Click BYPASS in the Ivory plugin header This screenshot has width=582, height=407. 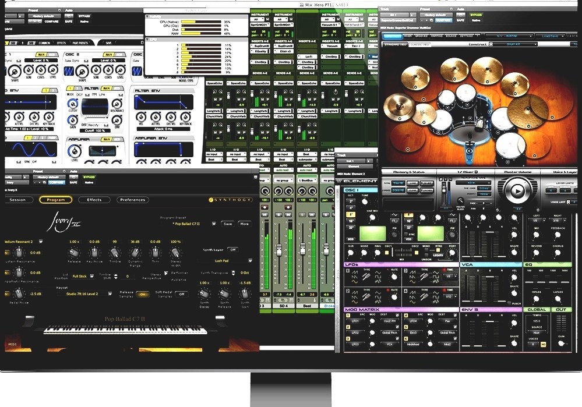pos(89,177)
